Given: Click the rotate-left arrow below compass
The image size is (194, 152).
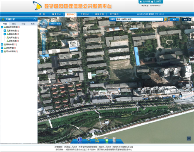Looking at the screenshot, I should (41, 31).
